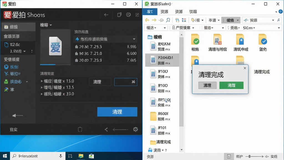Click the magnifier icon in the 资源 box
The image size is (284, 160).
click(x=278, y=20)
